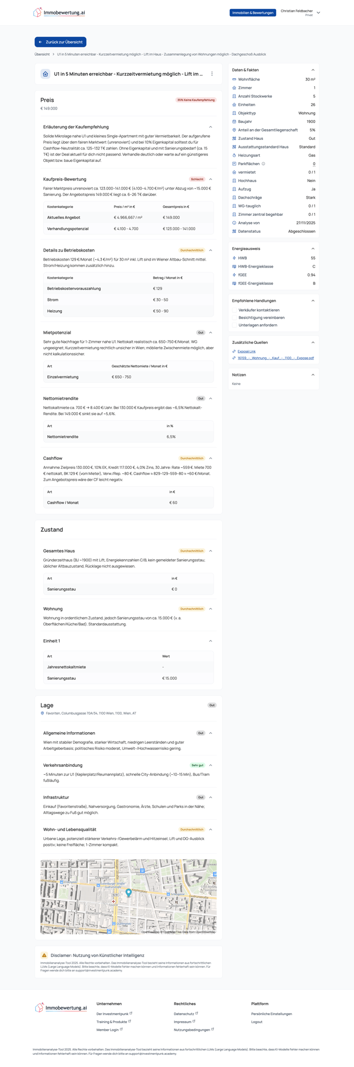Click the location pin beside the Favoriten address
This screenshot has width=354, height=1067.
[x=42, y=712]
